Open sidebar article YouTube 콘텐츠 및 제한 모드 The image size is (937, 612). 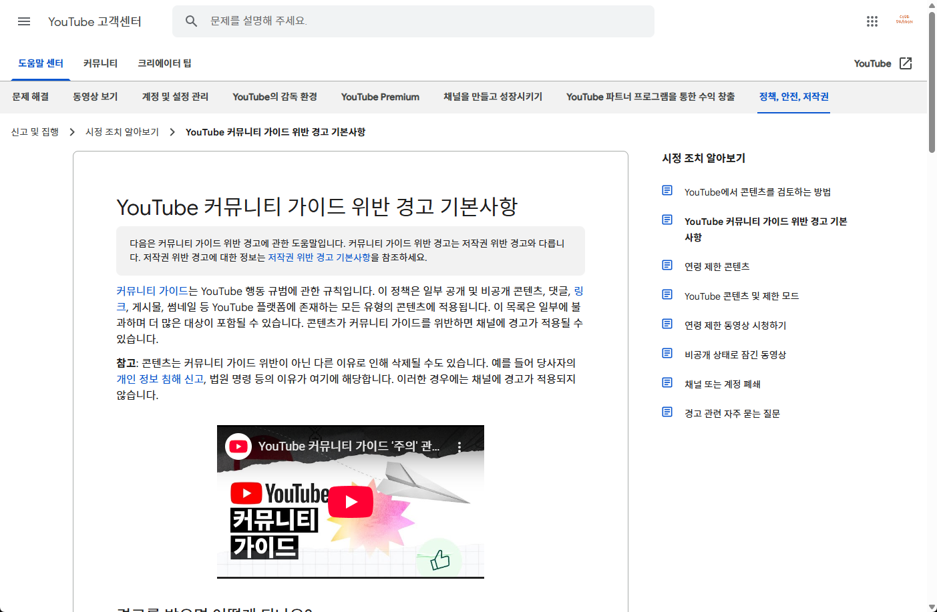pos(741,296)
